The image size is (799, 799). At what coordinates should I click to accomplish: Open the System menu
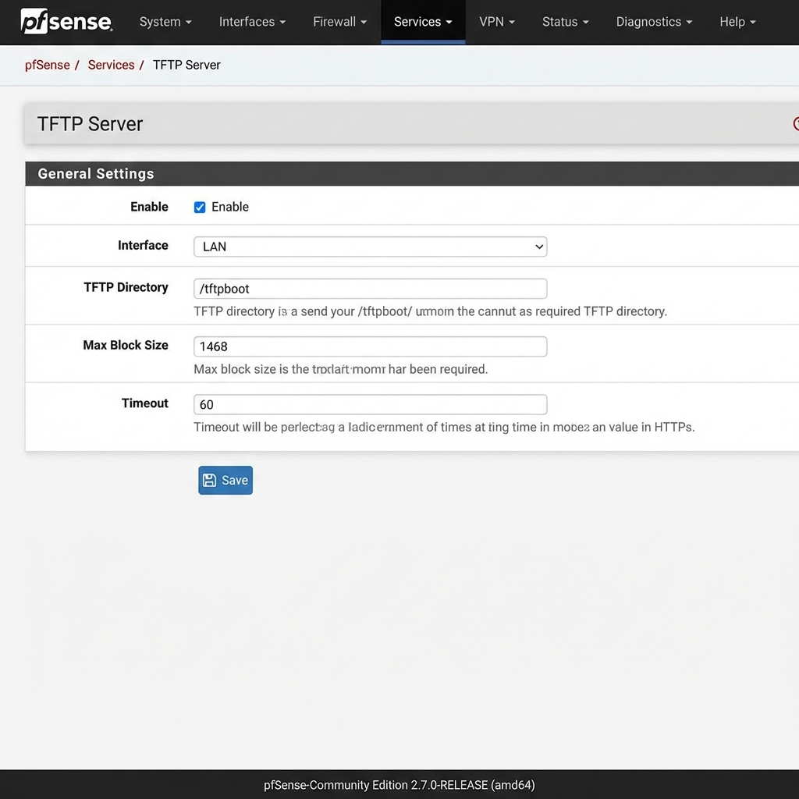165,22
